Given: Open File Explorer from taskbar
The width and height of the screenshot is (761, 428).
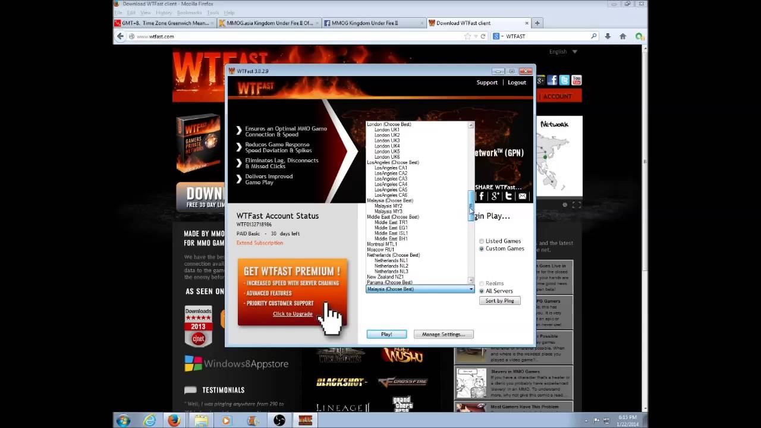Looking at the screenshot, I should pos(200,421).
